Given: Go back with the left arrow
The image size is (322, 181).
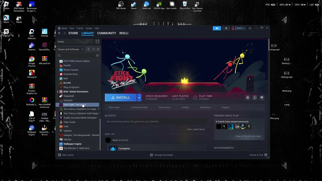Looking at the screenshot, I should [59, 33].
